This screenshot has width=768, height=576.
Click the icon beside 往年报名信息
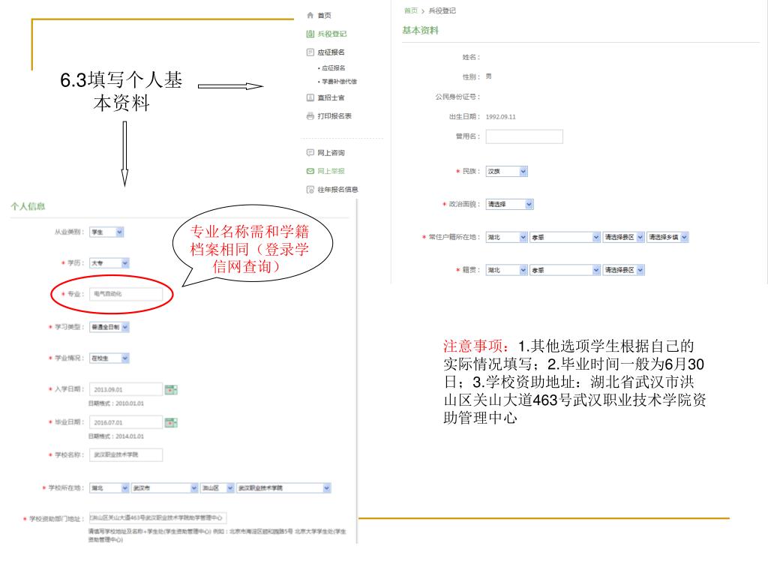click(310, 190)
